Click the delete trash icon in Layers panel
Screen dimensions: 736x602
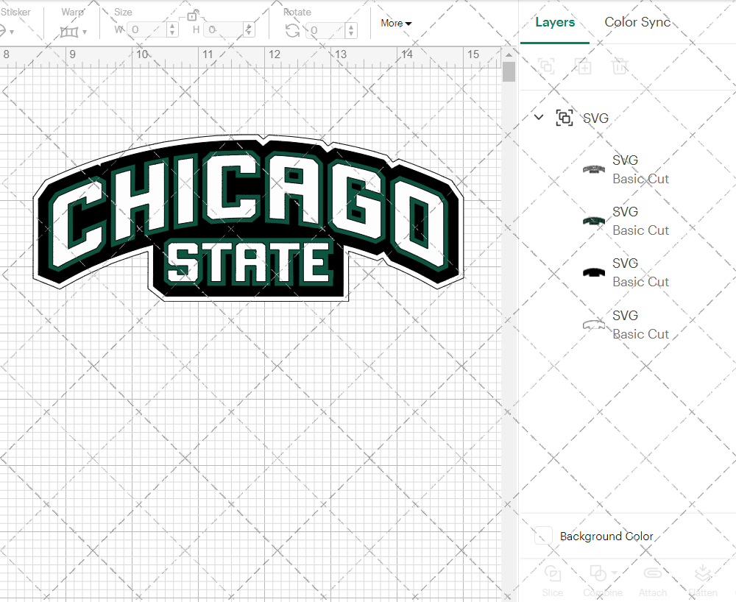tap(620, 66)
